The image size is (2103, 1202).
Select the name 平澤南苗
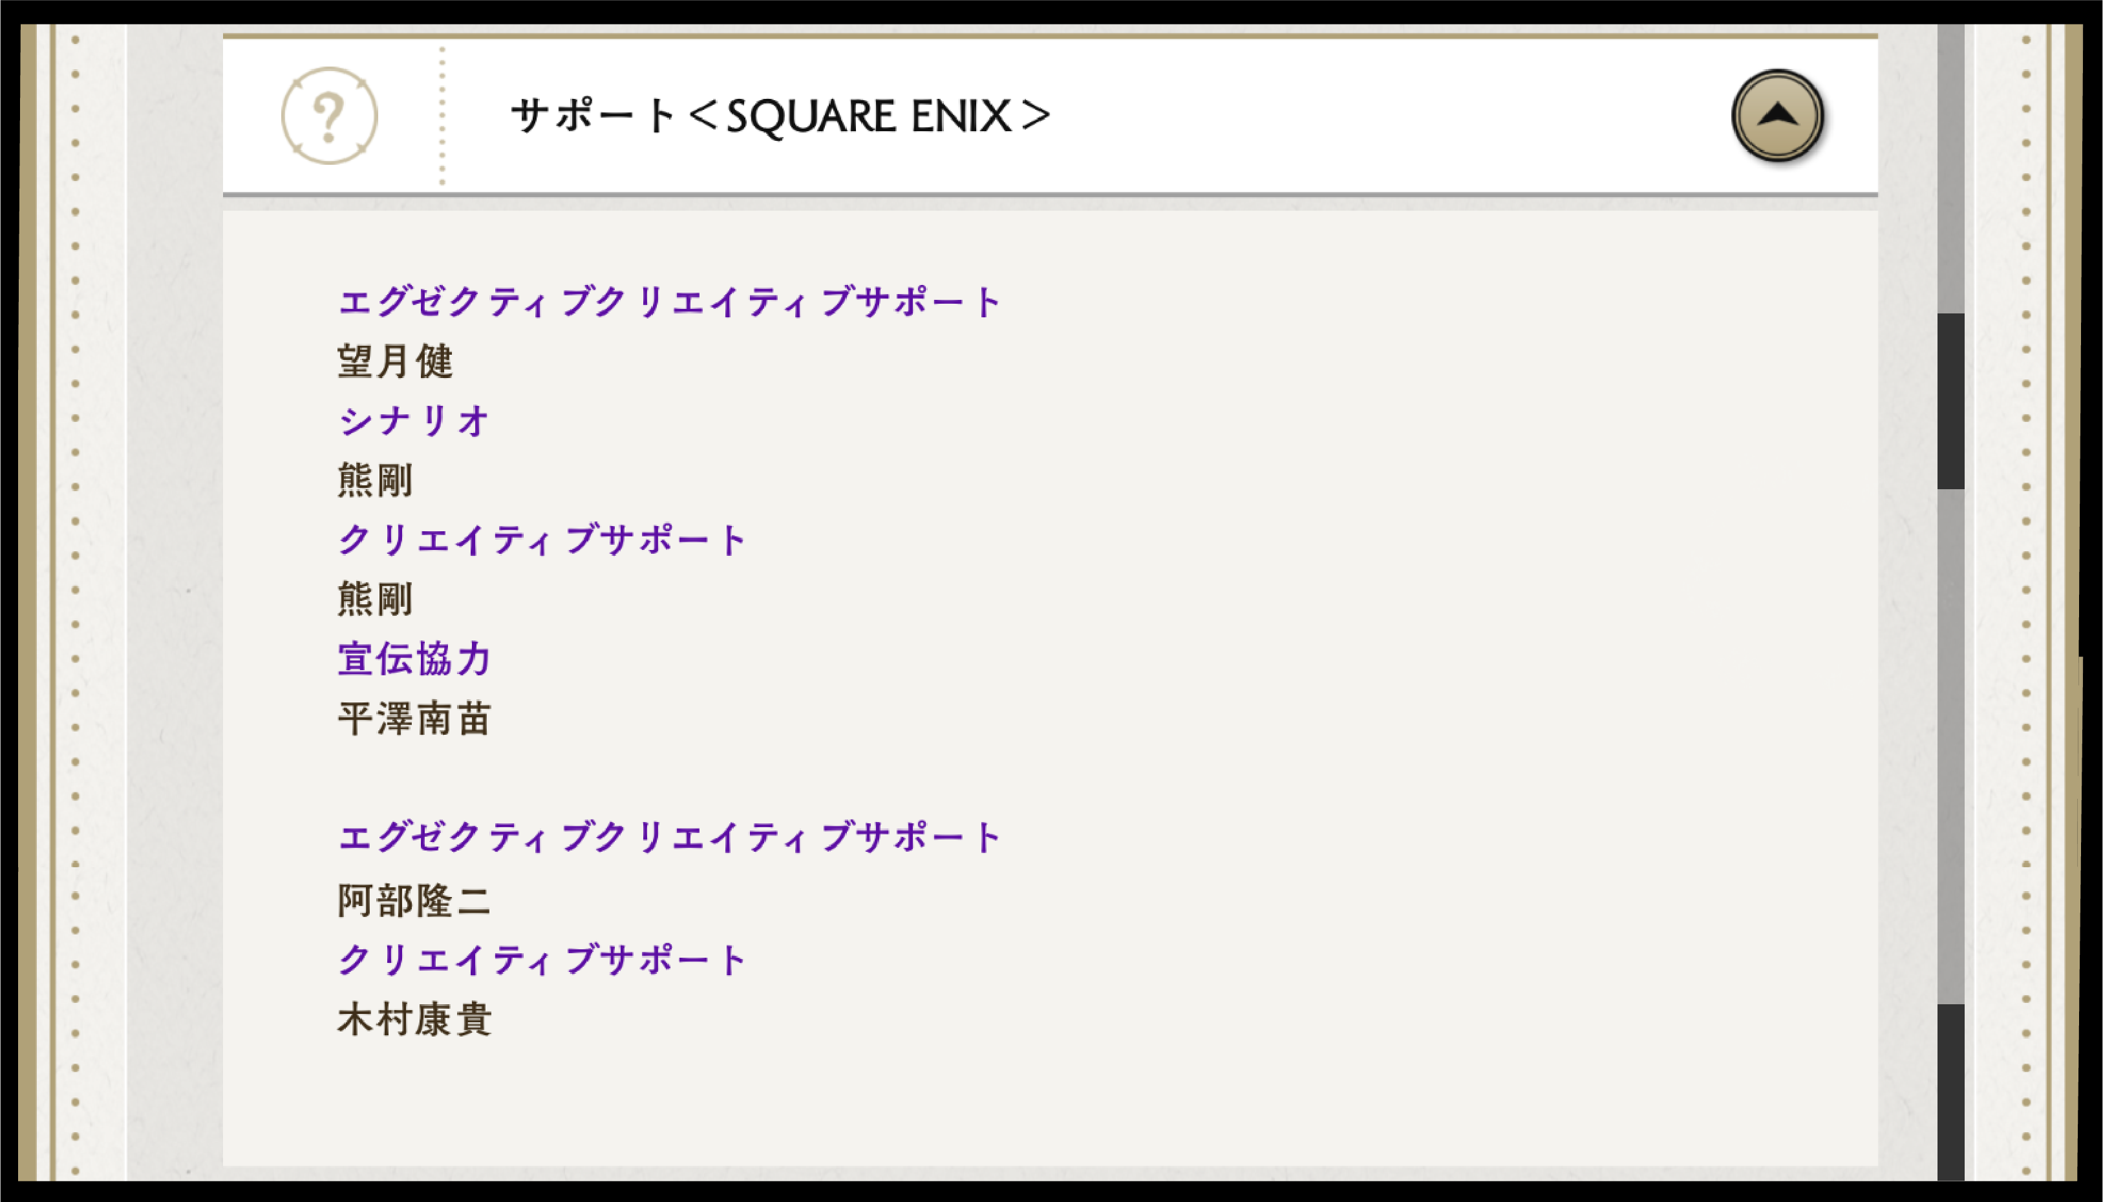pyautogui.click(x=414, y=718)
